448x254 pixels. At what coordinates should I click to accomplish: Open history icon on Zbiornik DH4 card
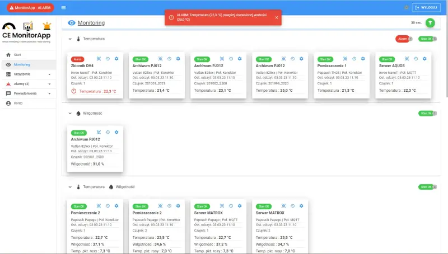click(108, 59)
